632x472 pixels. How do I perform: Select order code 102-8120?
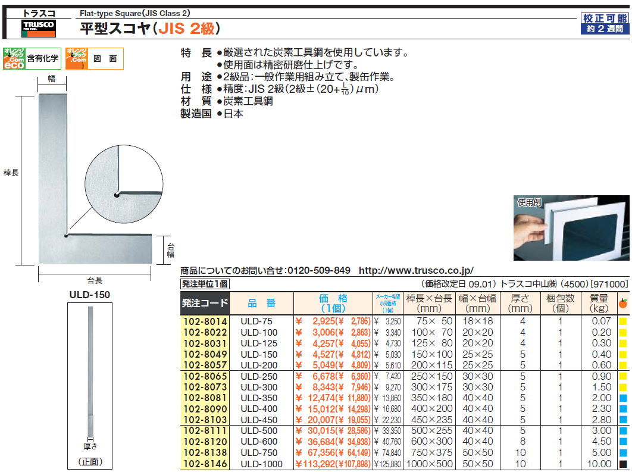click(x=205, y=442)
